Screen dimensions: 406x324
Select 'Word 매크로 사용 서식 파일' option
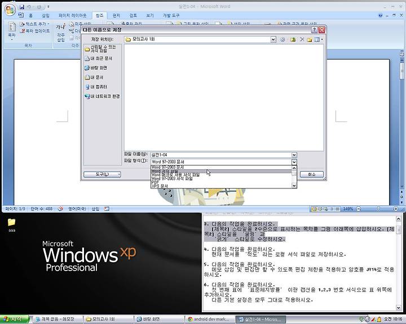[x=221, y=175]
